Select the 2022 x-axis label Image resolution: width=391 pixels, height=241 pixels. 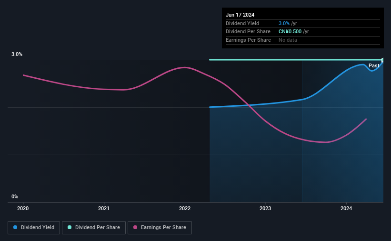185,208
